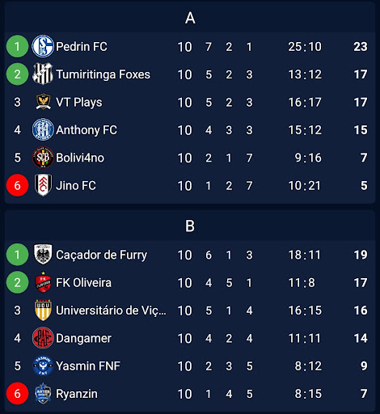The image size is (380, 414).
Task: Open the VT Plays team logo
Action: tap(44, 102)
